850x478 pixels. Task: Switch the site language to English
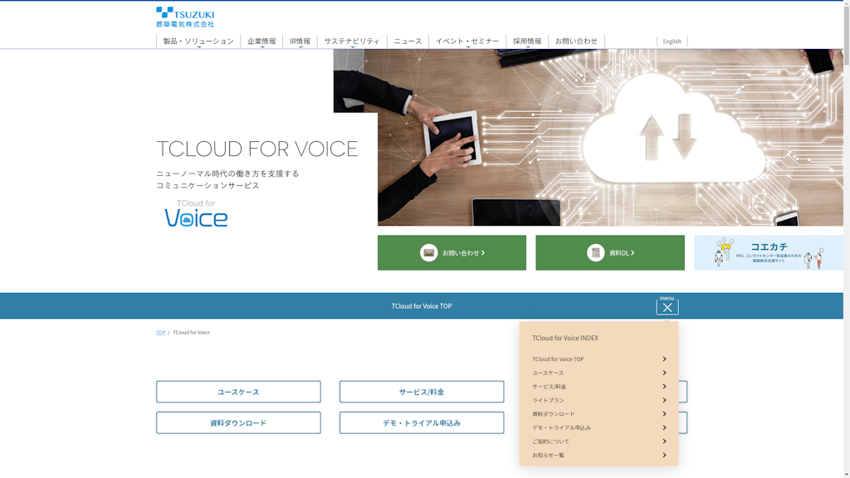pos(672,41)
